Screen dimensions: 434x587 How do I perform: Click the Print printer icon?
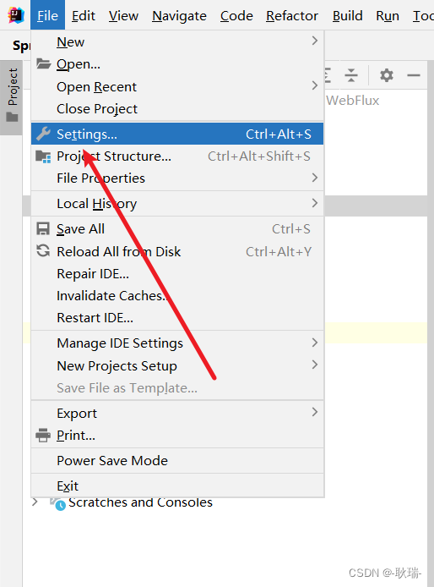(43, 435)
